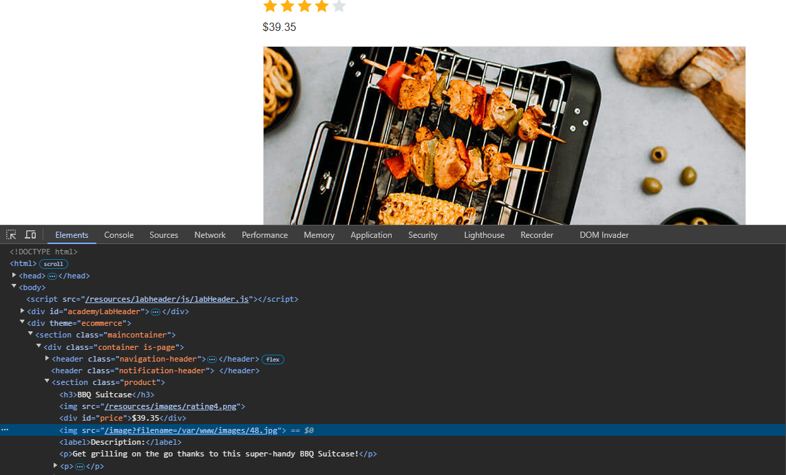Expand the head element node
This screenshot has width=786, height=475.
[14, 275]
